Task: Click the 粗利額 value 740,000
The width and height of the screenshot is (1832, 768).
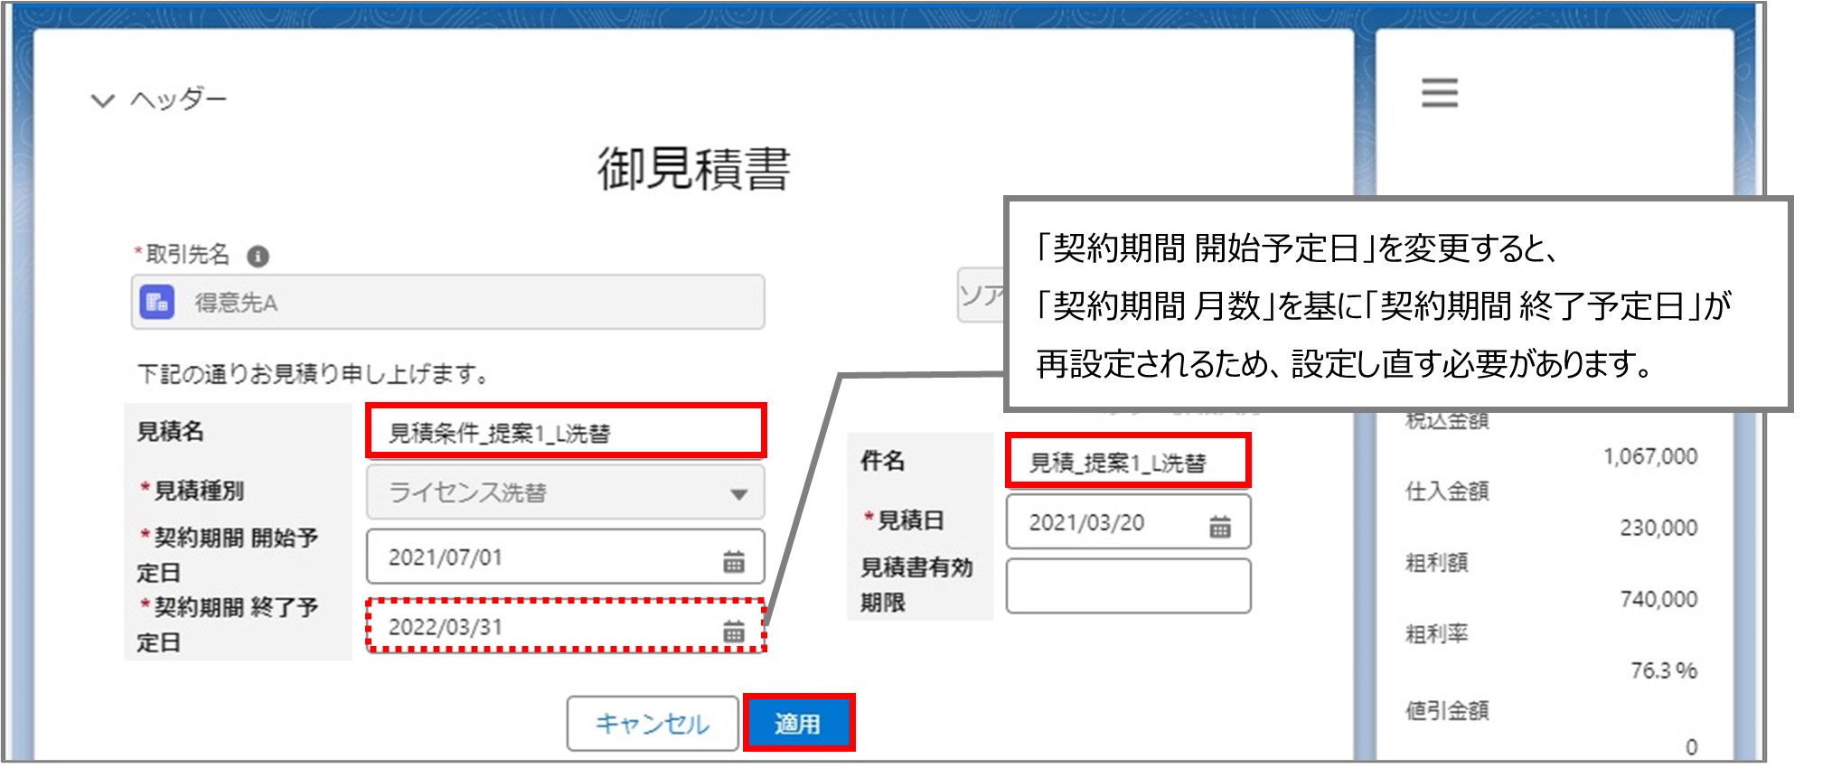Action: coord(1658,599)
